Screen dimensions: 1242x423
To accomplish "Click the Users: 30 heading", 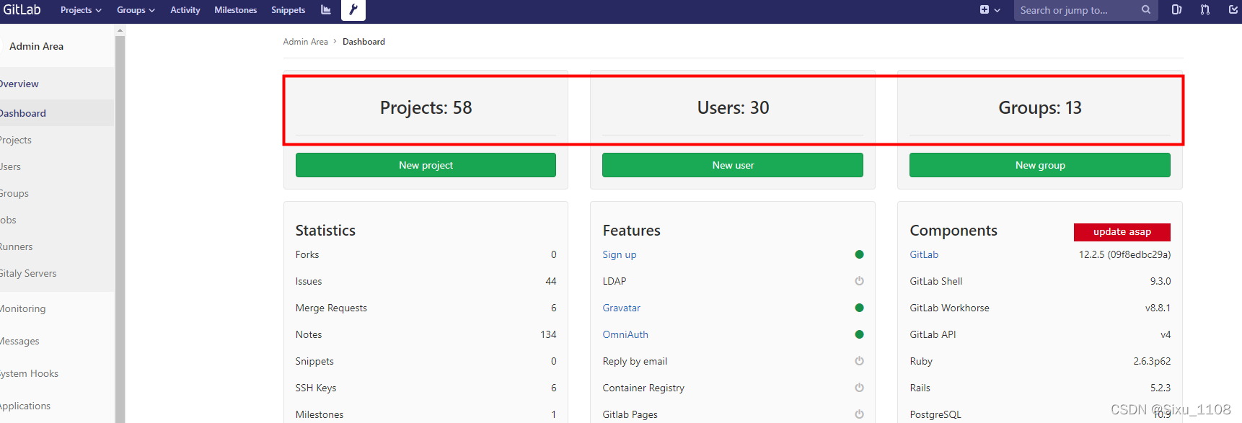I will click(x=733, y=107).
